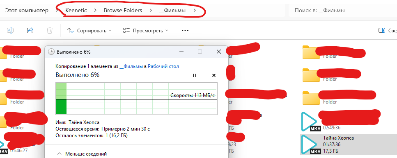This screenshot has height=158, width=397.
Task: Select Browse Folders in the breadcrumb path
Action: click(x=123, y=11)
